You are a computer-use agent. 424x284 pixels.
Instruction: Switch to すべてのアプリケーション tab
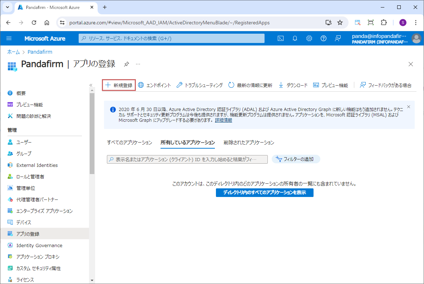pos(129,143)
